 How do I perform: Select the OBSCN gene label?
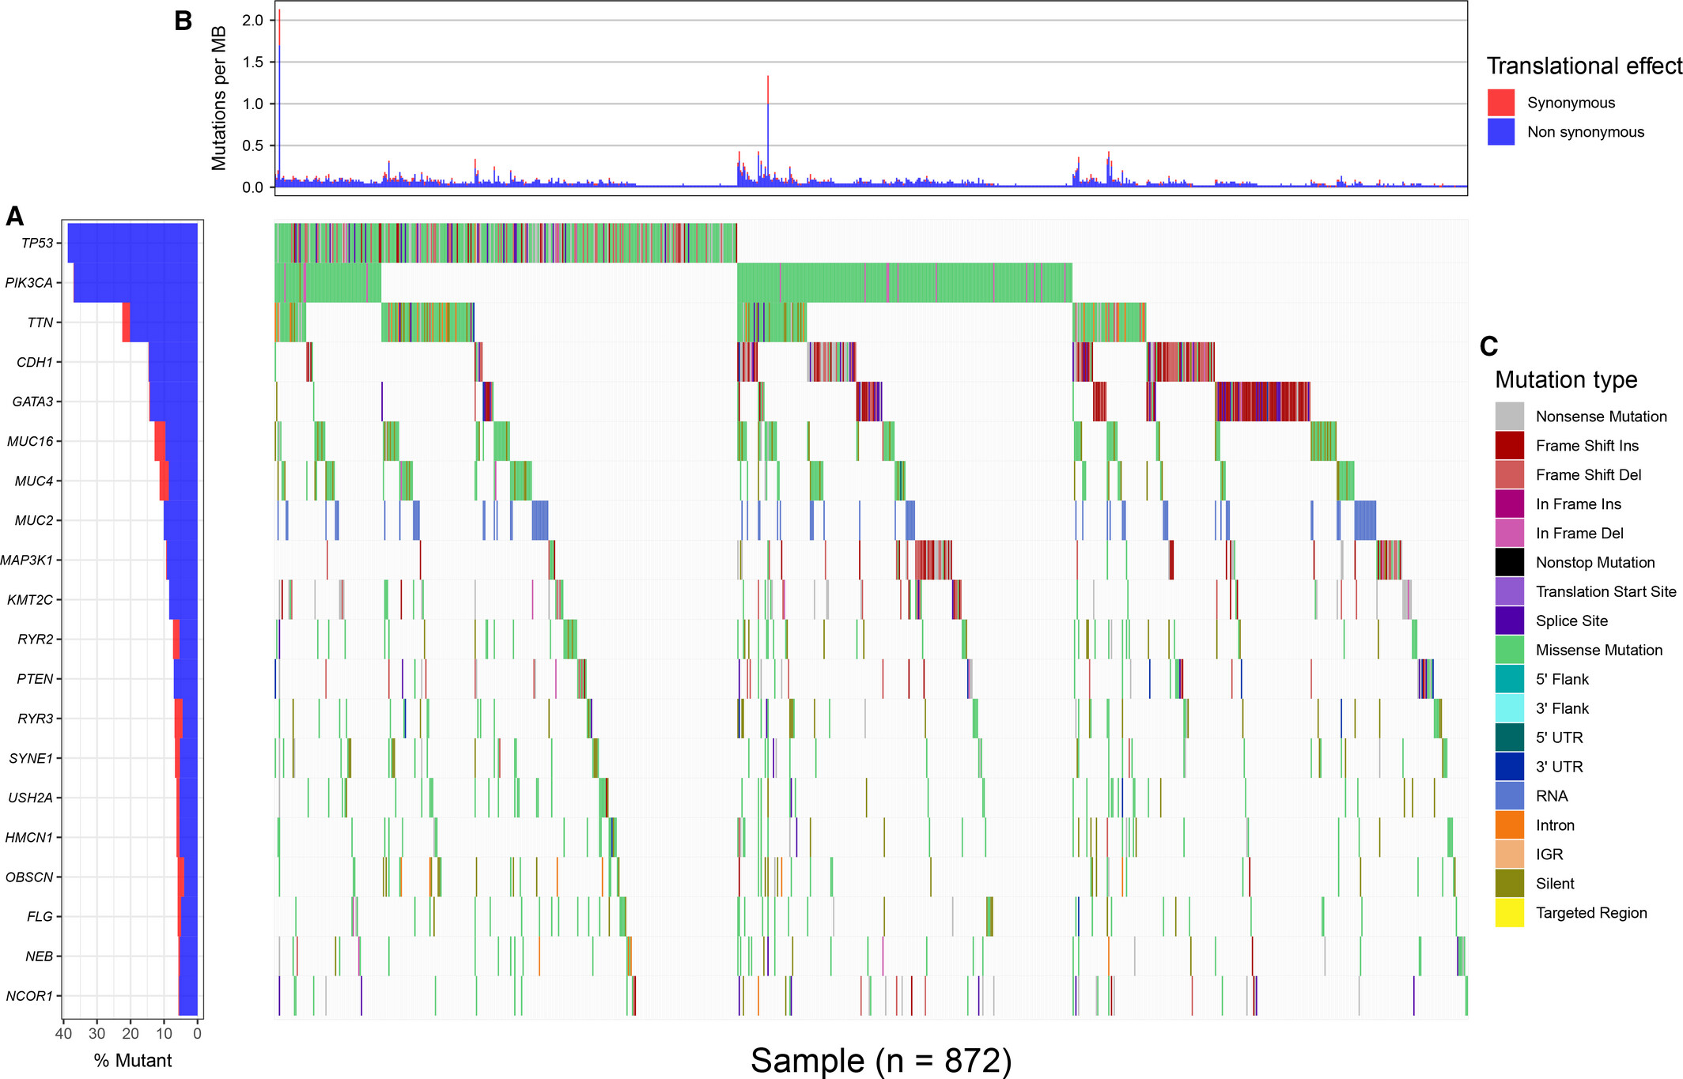[29, 877]
